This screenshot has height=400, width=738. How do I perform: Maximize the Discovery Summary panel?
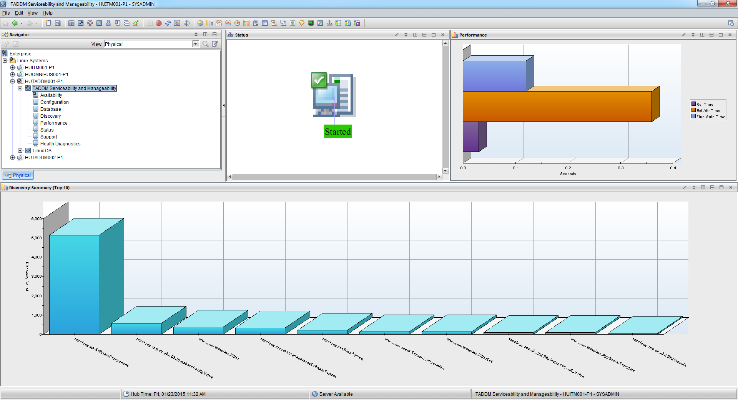(721, 187)
